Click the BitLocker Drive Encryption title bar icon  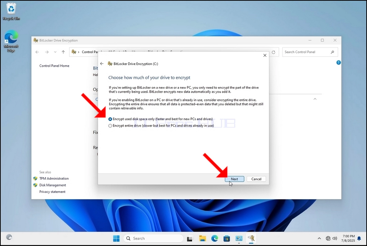click(36, 40)
